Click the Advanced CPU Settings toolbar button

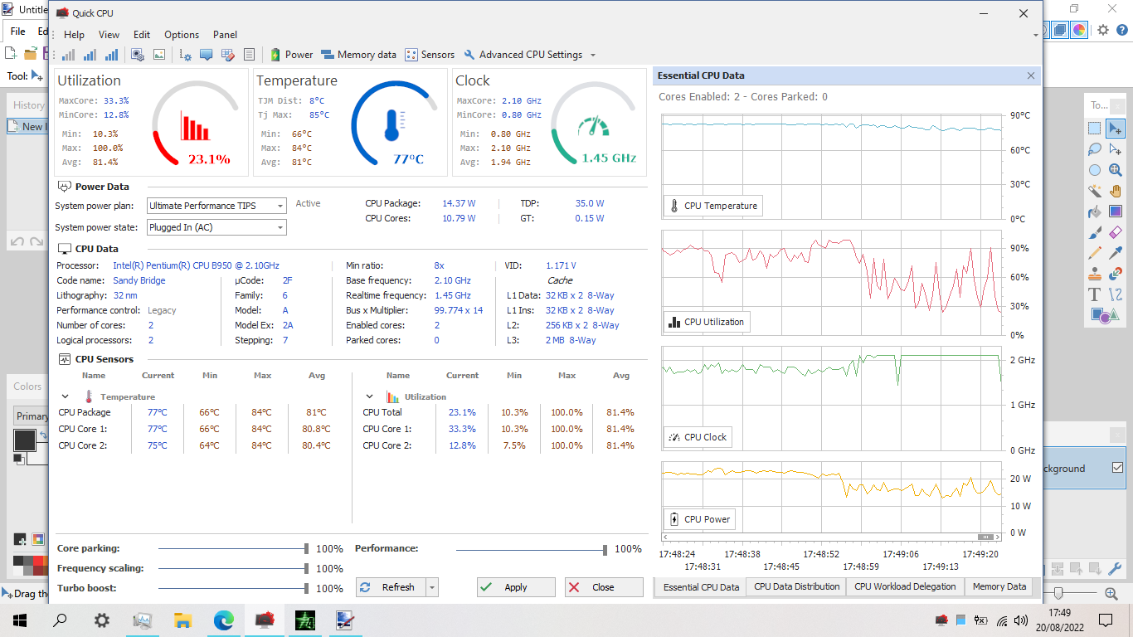point(523,55)
